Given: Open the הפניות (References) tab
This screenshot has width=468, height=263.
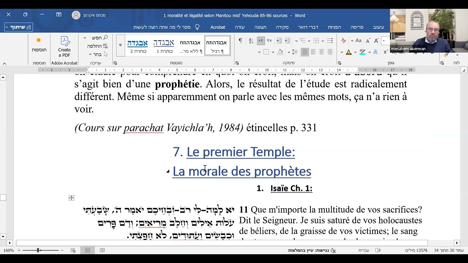Looking at the screenshot, I should 334,27.
